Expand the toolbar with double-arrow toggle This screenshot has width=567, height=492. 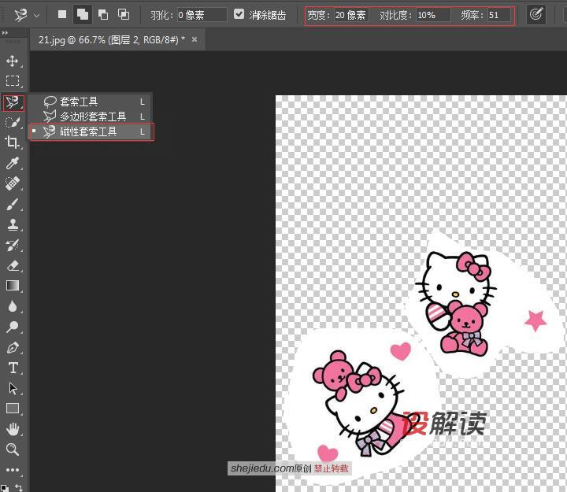(5, 33)
